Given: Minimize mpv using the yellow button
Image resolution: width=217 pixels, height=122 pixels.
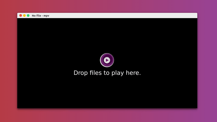Looking at the screenshot, I should [x=24, y=15].
